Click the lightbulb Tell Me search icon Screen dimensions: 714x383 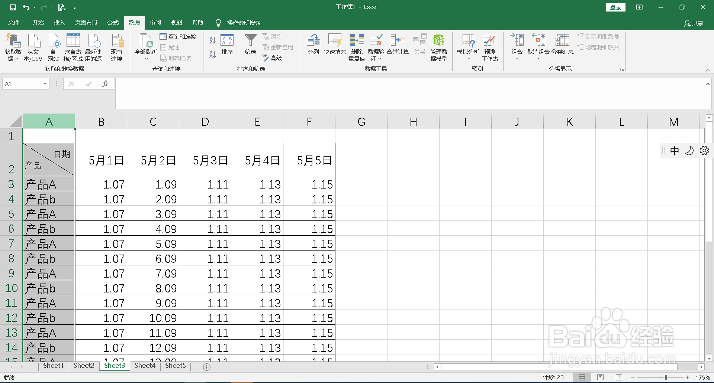(219, 23)
